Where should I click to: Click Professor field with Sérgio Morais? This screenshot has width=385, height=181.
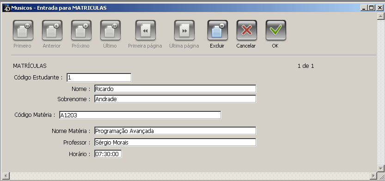pos(175,142)
